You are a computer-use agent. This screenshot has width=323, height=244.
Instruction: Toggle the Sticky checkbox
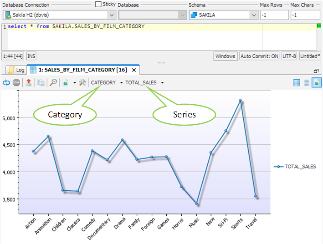[x=98, y=5]
